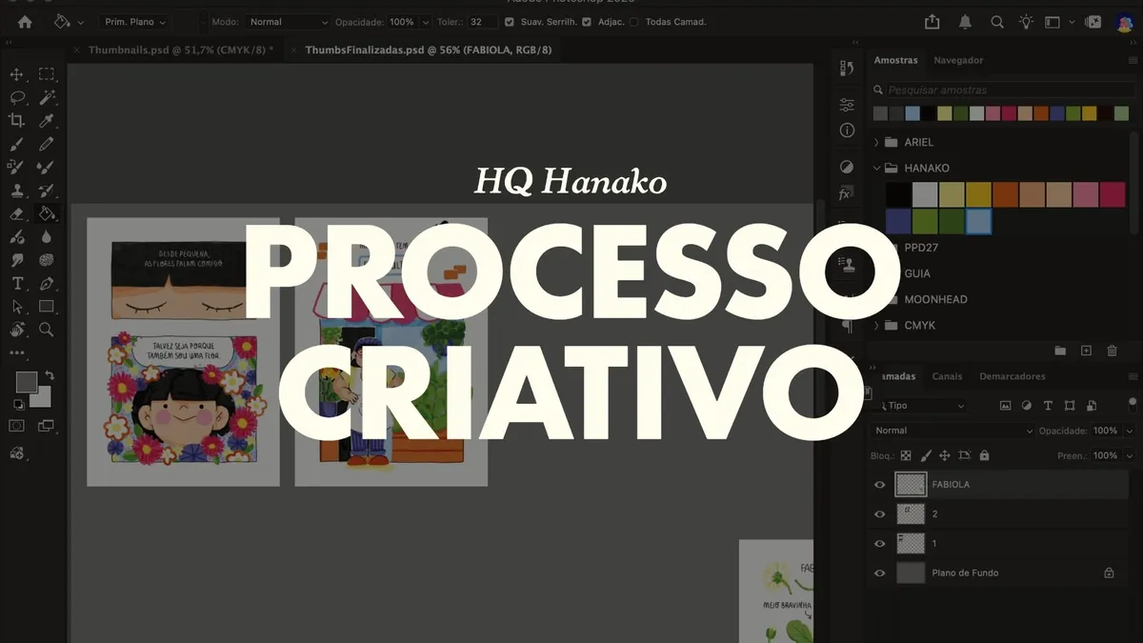Close the Thumbnails.psd tab
The width and height of the screenshot is (1143, 643).
click(76, 50)
